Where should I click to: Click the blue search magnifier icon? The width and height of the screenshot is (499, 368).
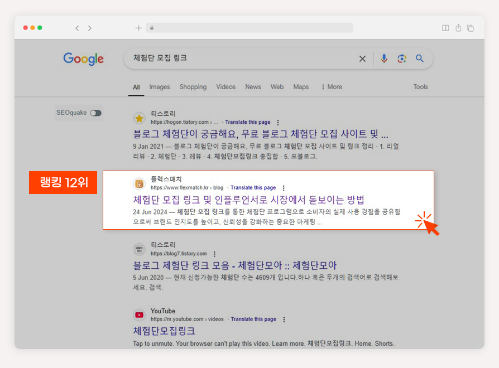(419, 59)
